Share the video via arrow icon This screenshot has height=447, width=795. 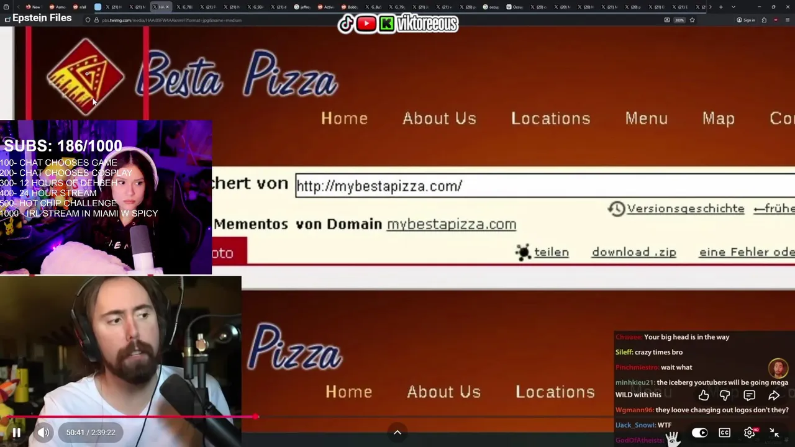click(774, 395)
